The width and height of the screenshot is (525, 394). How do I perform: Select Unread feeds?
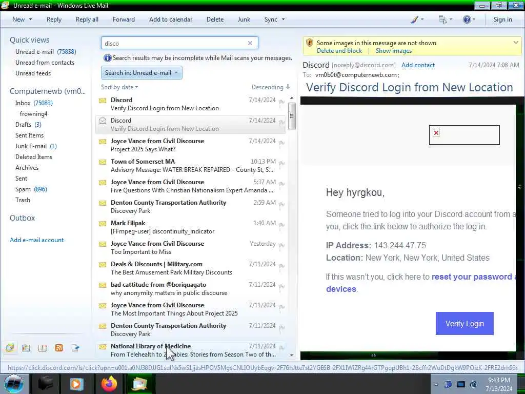click(33, 73)
